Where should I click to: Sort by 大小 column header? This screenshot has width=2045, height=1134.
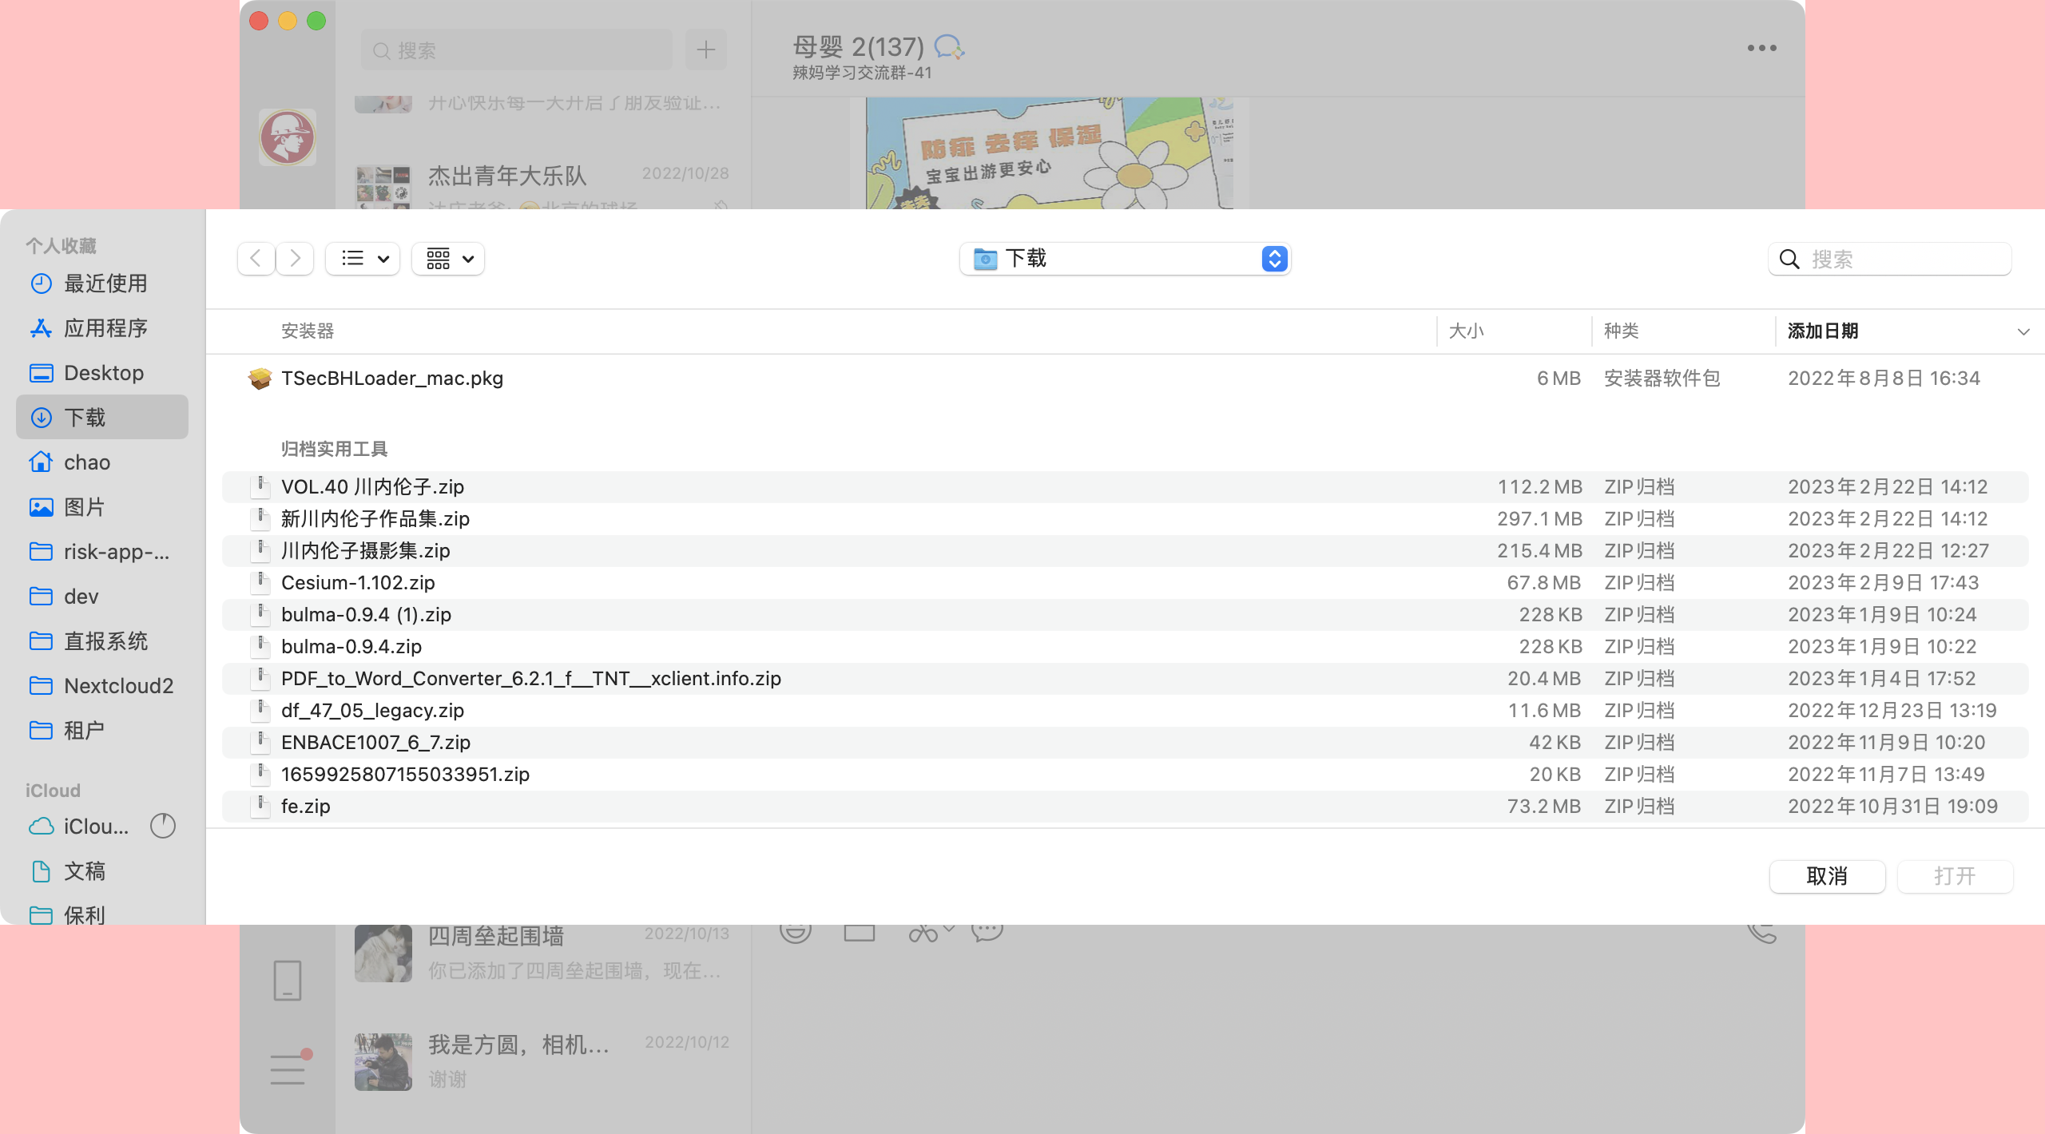click(x=1466, y=331)
